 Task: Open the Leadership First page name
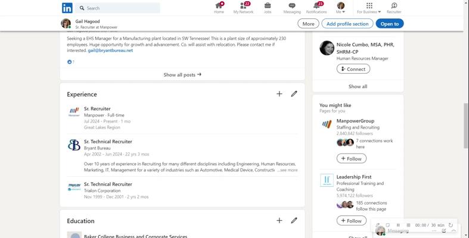355,177
